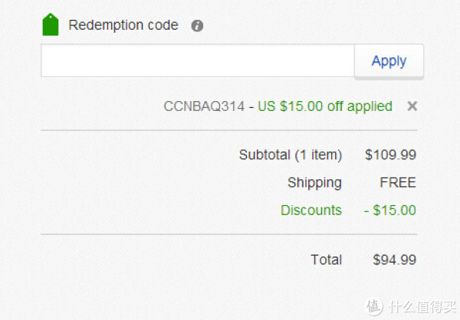This screenshot has width=460, height=320.
Task: Click the Apply button
Action: tap(389, 61)
